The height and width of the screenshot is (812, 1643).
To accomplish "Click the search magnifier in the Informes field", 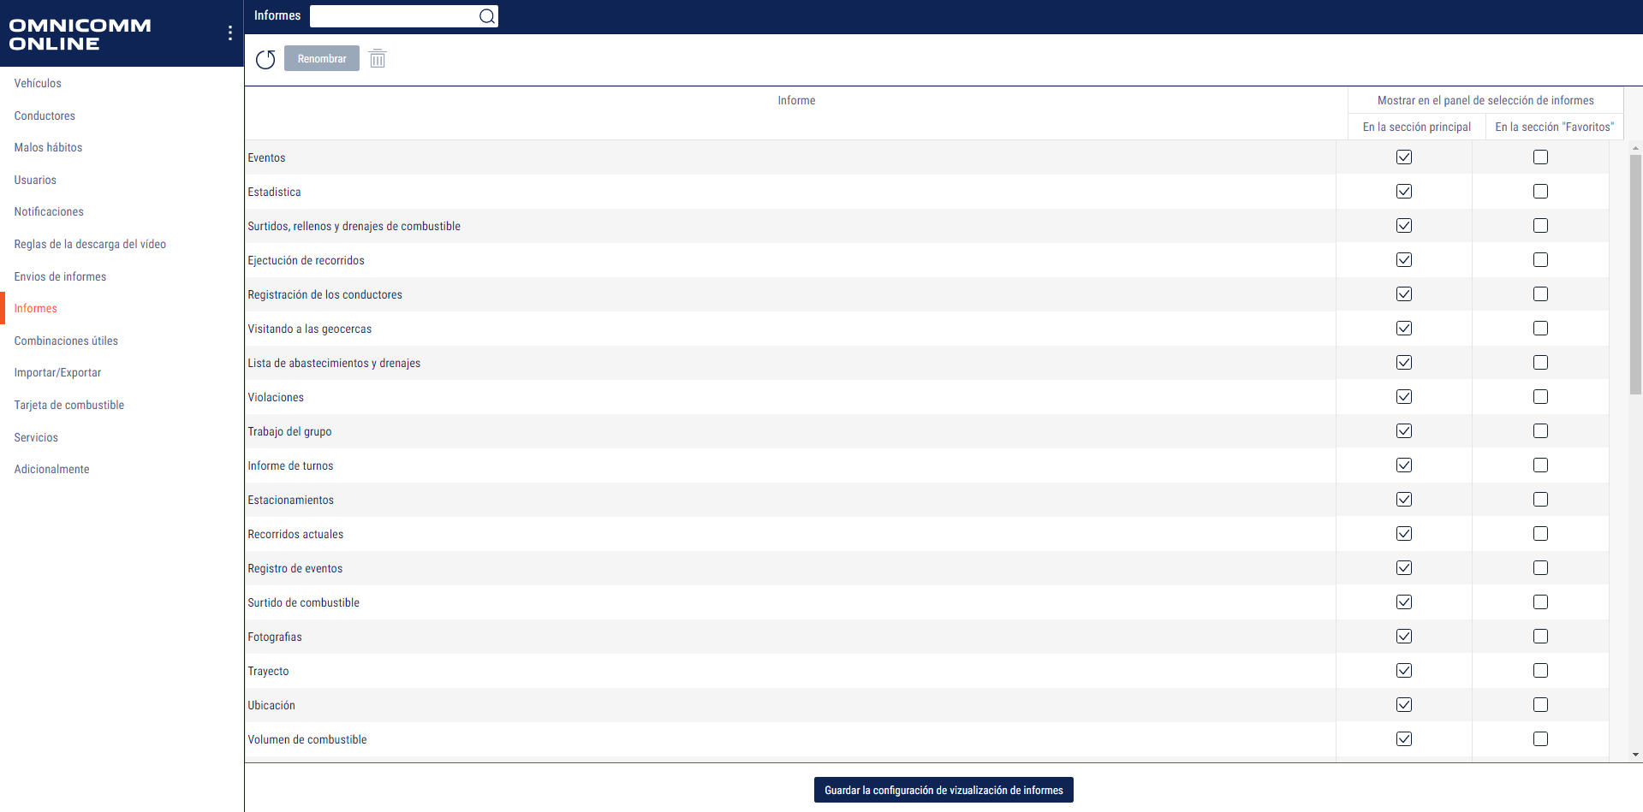I will pos(487,15).
